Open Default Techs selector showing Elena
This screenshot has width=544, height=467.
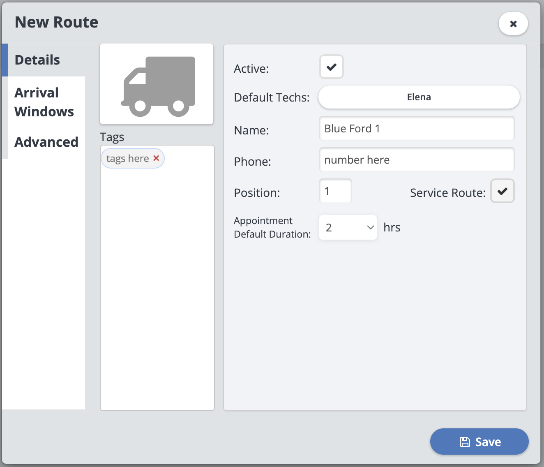419,97
